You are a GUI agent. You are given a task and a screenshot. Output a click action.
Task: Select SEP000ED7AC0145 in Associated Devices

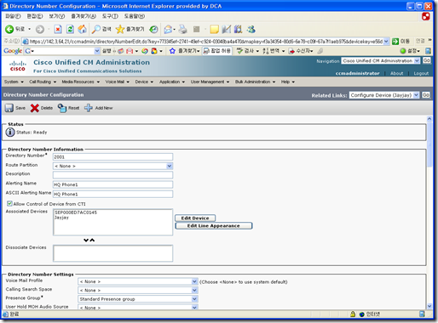click(x=76, y=212)
